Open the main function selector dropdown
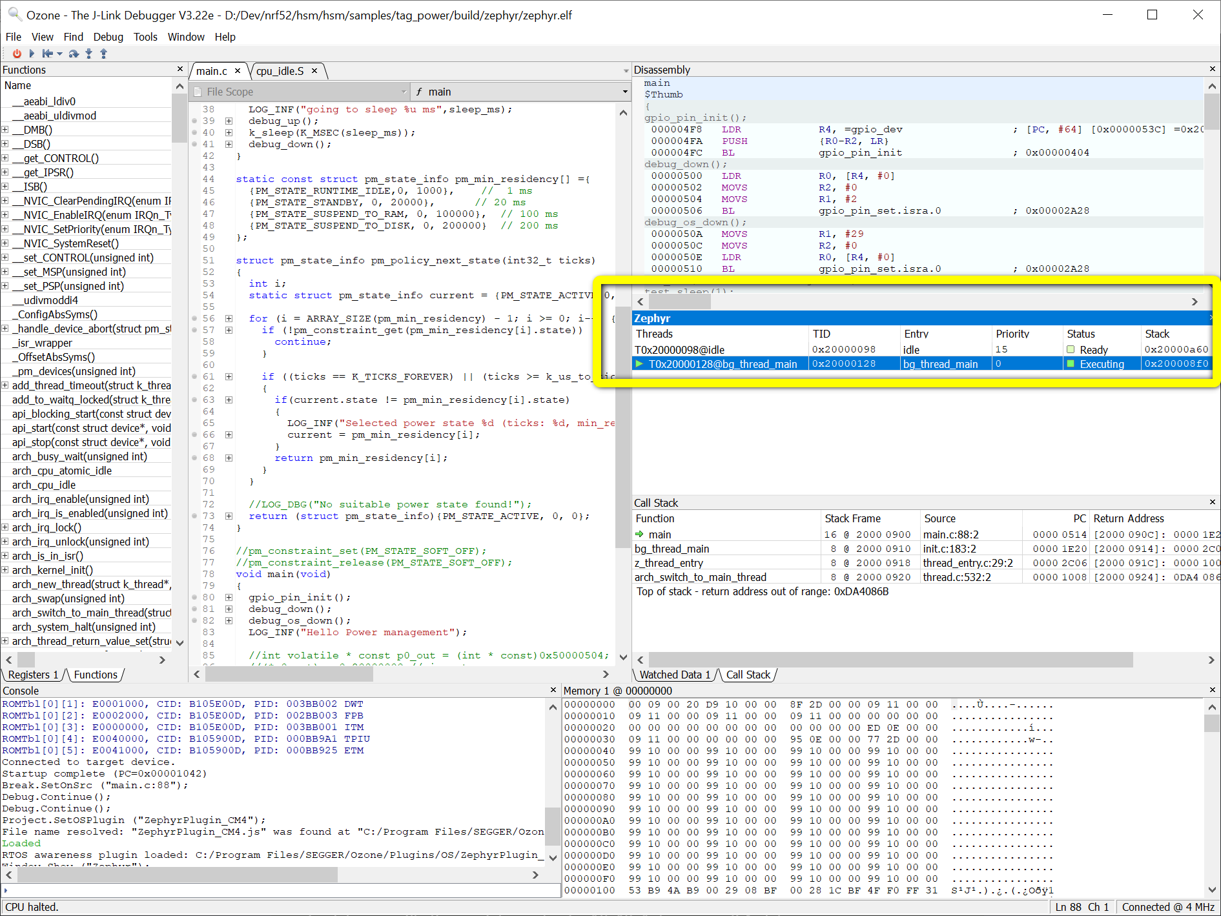 (x=624, y=92)
